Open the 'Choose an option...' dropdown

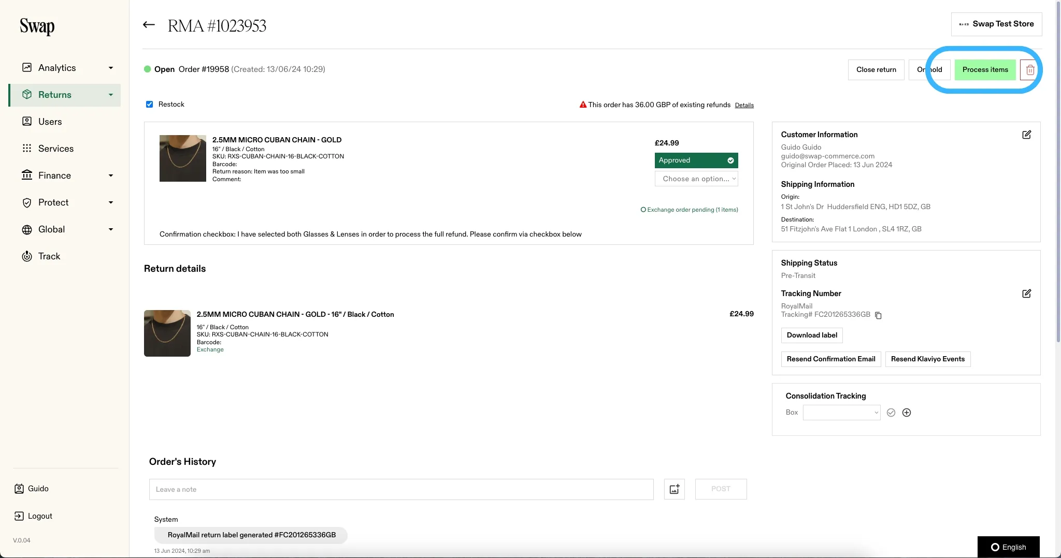coord(696,179)
